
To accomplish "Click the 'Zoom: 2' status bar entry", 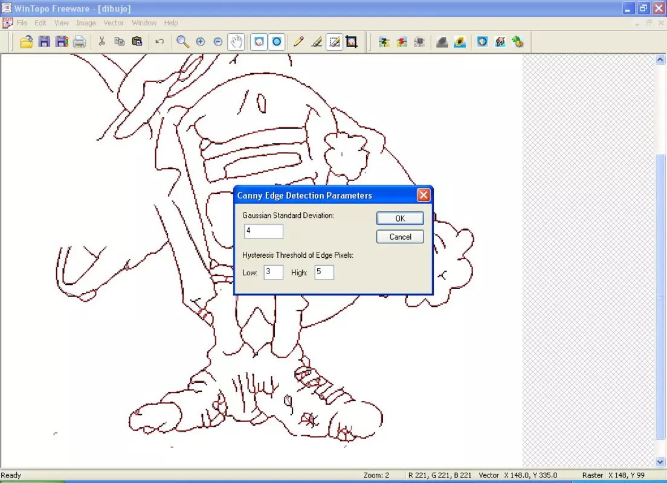I will [376, 475].
